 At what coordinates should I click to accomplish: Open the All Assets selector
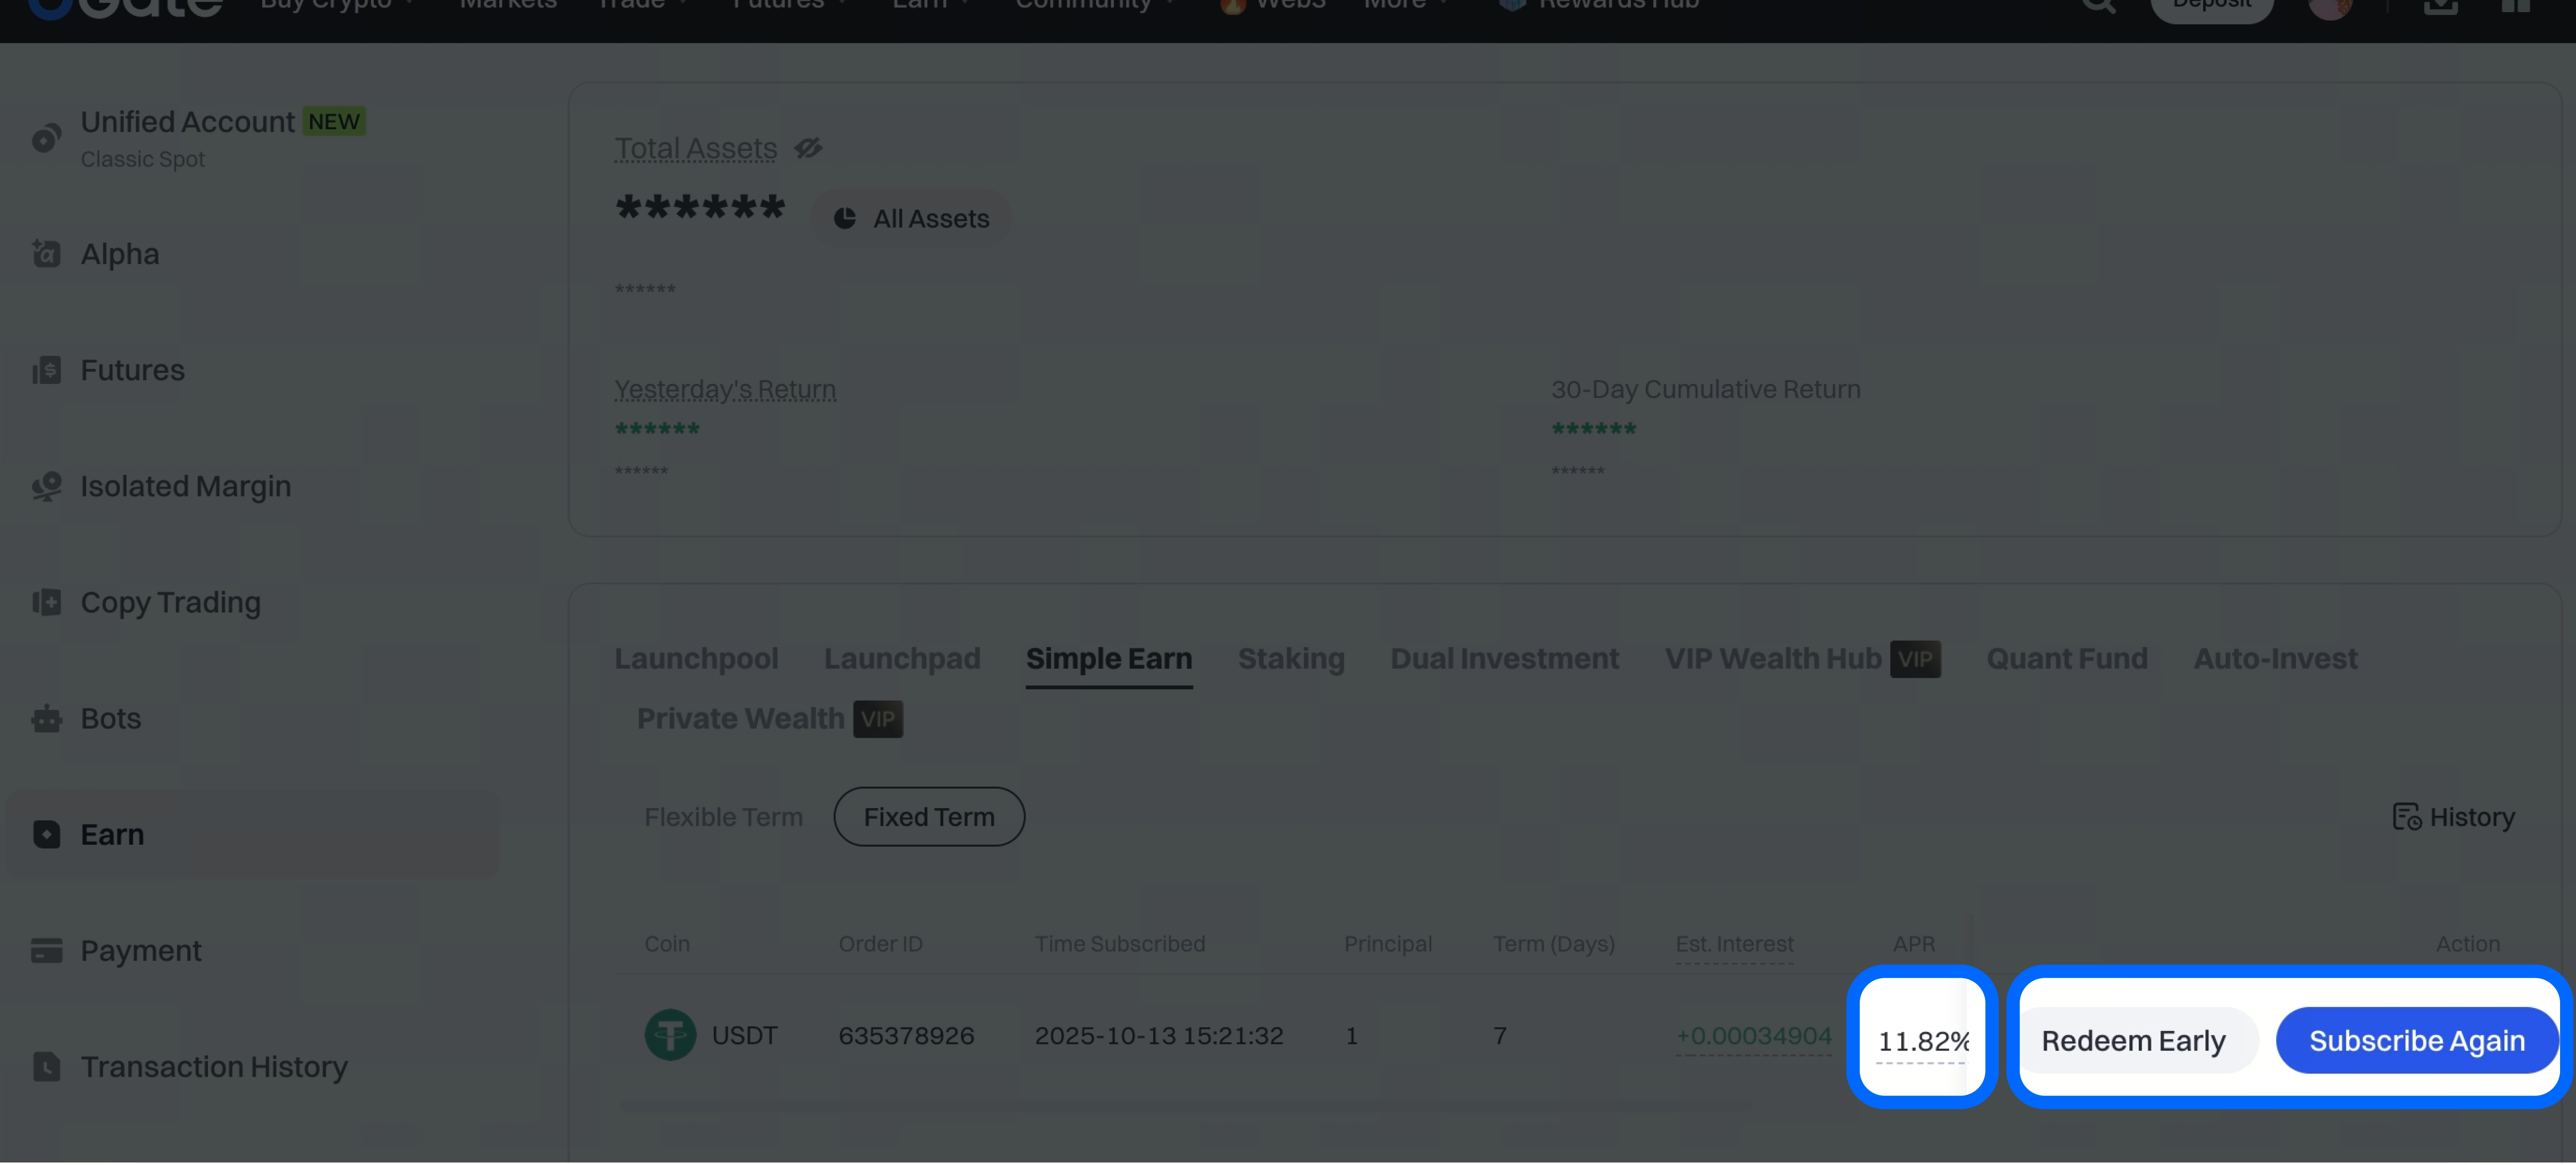pyautogui.click(x=911, y=218)
